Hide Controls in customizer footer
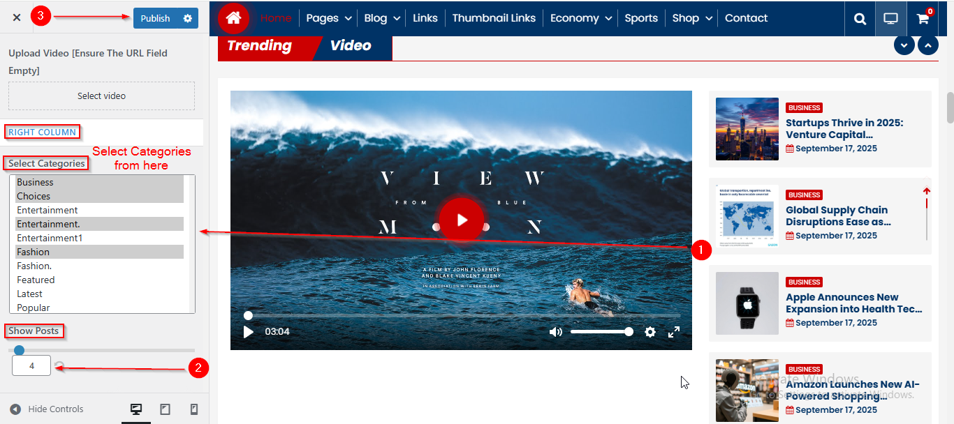 (46, 409)
